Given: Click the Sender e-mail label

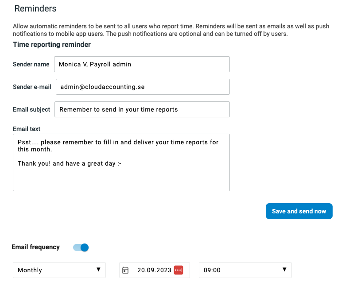Looking at the screenshot, I should click(x=32, y=87).
